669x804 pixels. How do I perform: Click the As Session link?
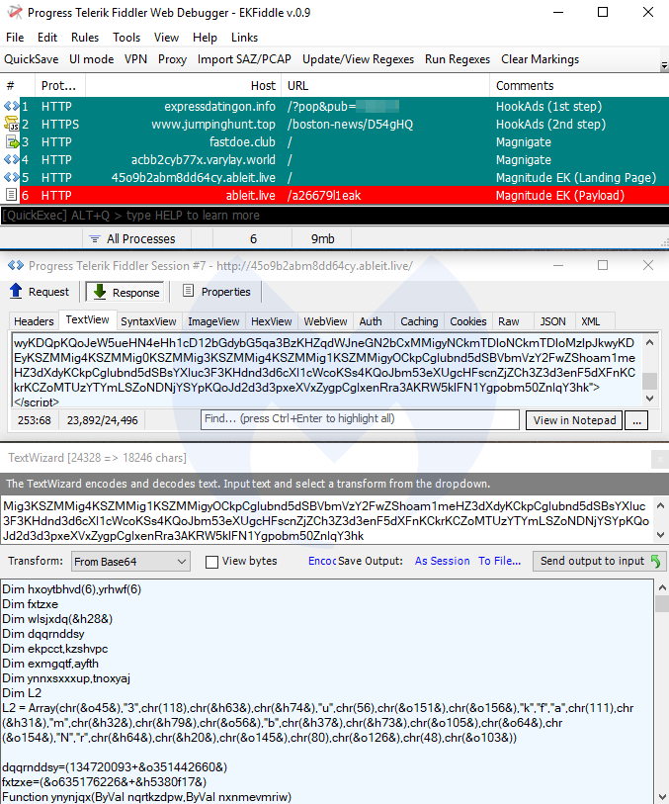pos(442,561)
